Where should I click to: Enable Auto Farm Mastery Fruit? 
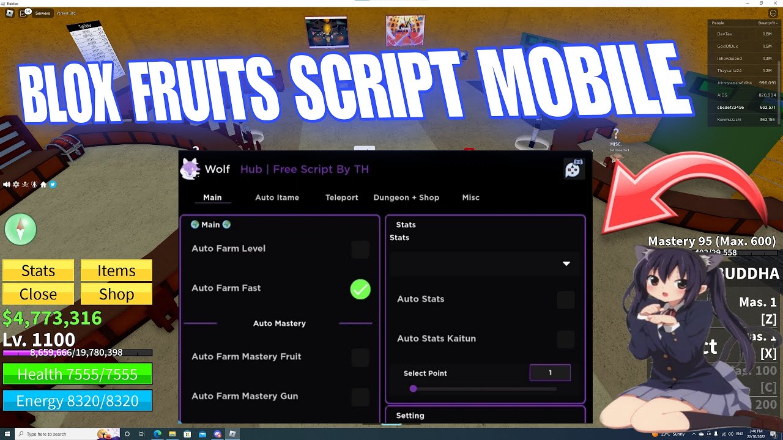(x=360, y=358)
